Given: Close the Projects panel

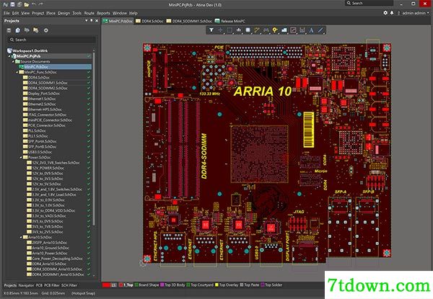Looking at the screenshot, I should tap(97, 21).
